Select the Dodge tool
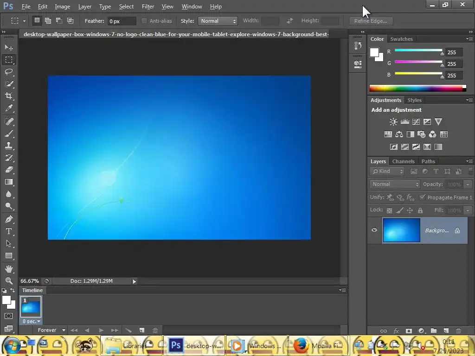This screenshot has width=475, height=356. 9,206
